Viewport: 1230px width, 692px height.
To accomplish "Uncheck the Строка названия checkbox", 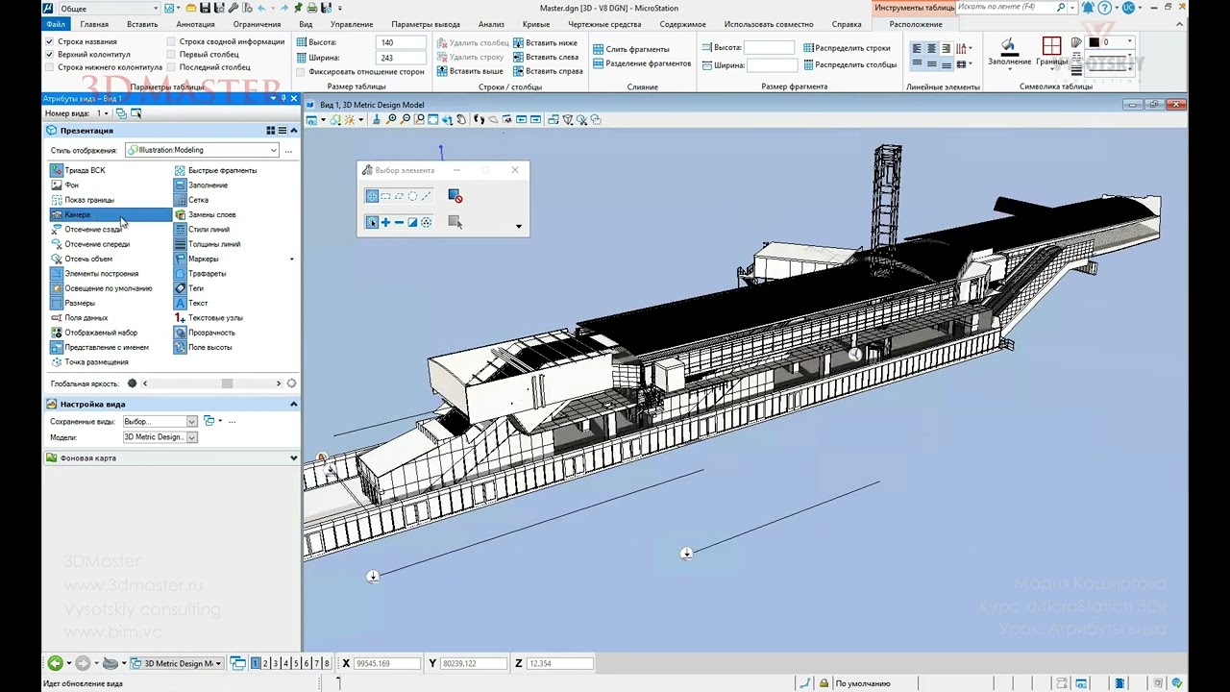I will coord(50,42).
